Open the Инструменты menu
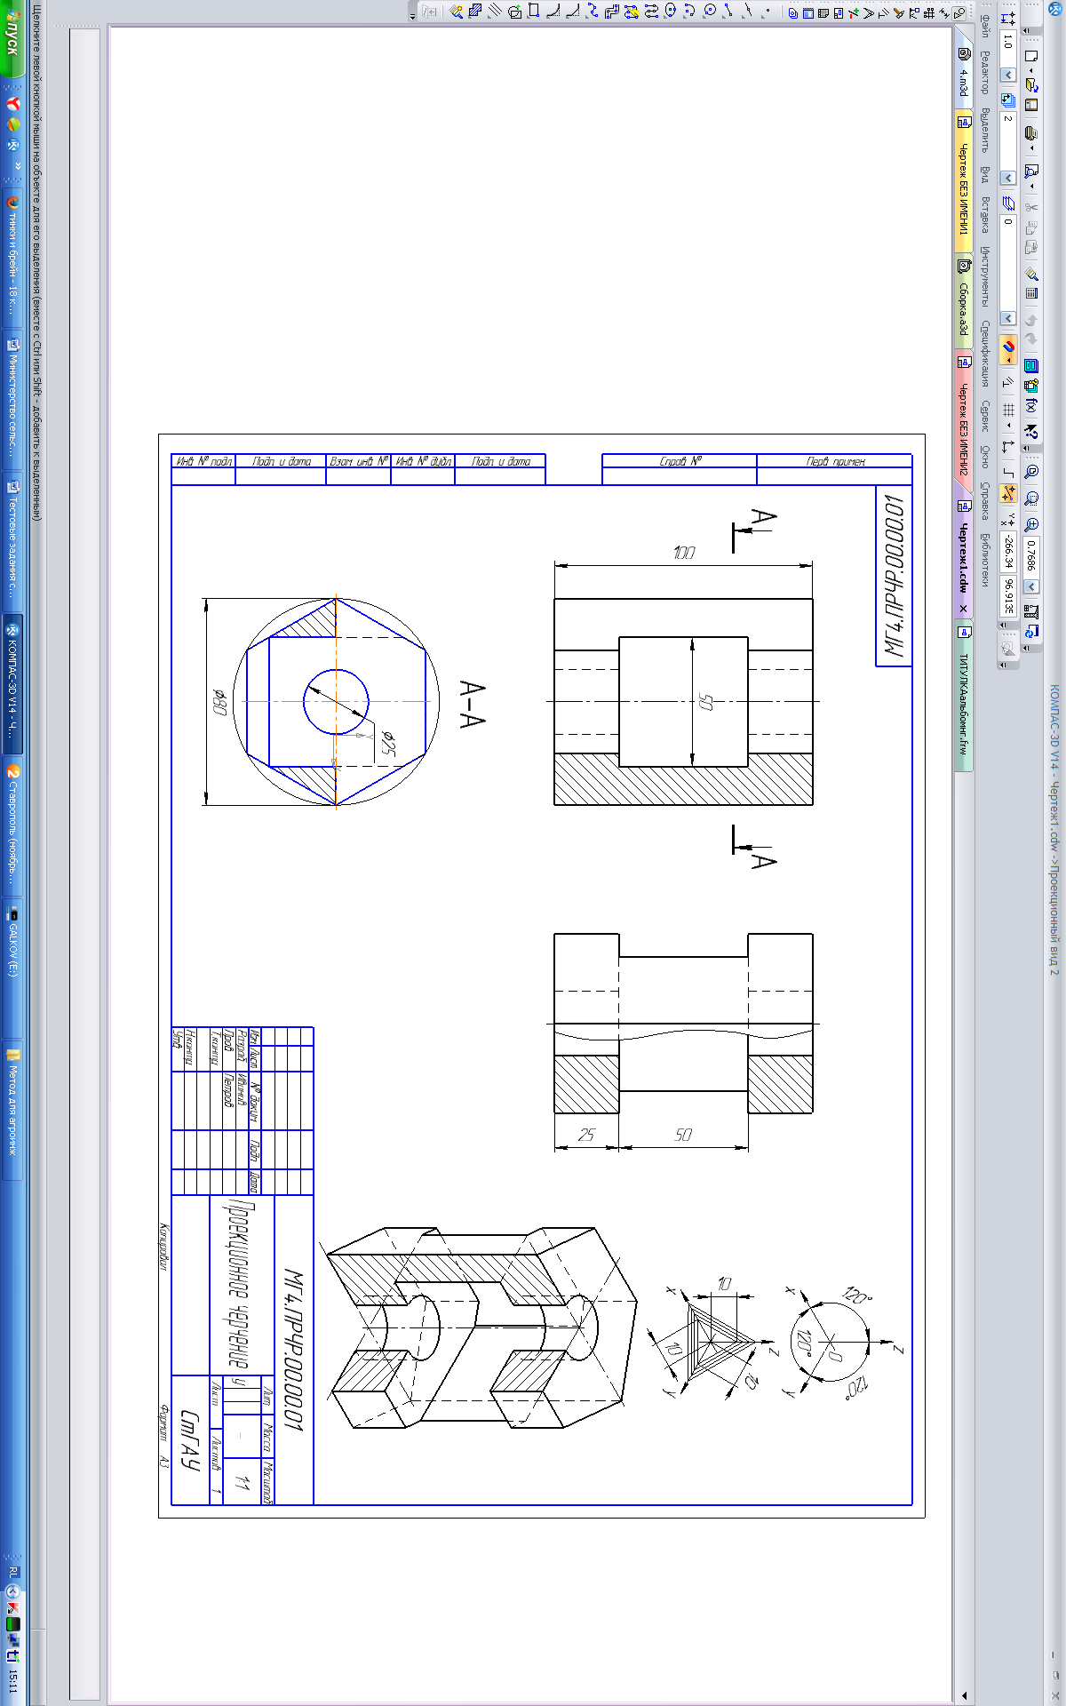The height and width of the screenshot is (1706, 1066). [985, 276]
